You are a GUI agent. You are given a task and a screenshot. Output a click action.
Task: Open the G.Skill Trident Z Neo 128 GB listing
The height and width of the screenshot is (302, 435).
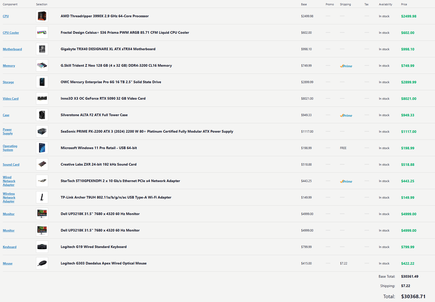coord(116,65)
